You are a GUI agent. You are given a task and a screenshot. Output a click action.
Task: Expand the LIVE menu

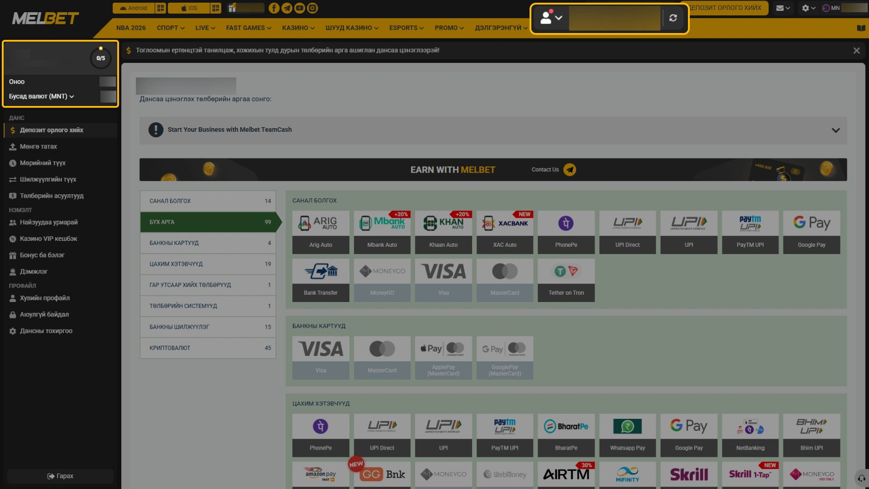coord(205,28)
